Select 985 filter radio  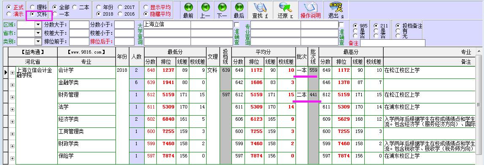[x=355, y=26]
